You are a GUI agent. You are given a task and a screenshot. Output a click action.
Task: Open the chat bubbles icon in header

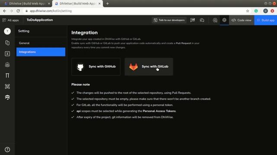coord(202,20)
